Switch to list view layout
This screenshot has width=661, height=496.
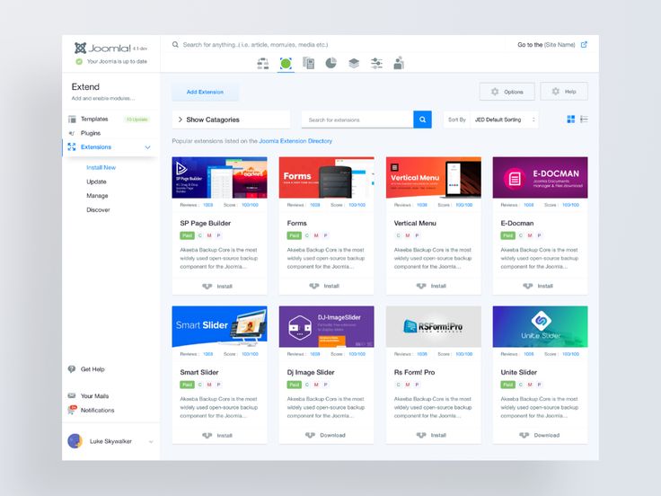[x=585, y=120]
